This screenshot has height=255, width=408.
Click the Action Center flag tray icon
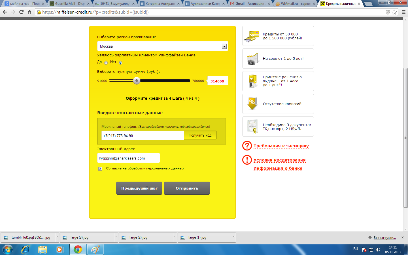(364, 250)
